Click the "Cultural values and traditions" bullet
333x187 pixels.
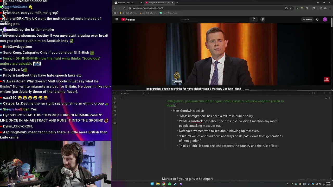point(231,138)
